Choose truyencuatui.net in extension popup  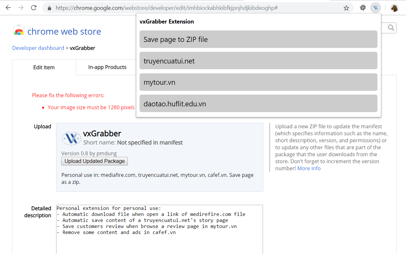[x=259, y=61]
